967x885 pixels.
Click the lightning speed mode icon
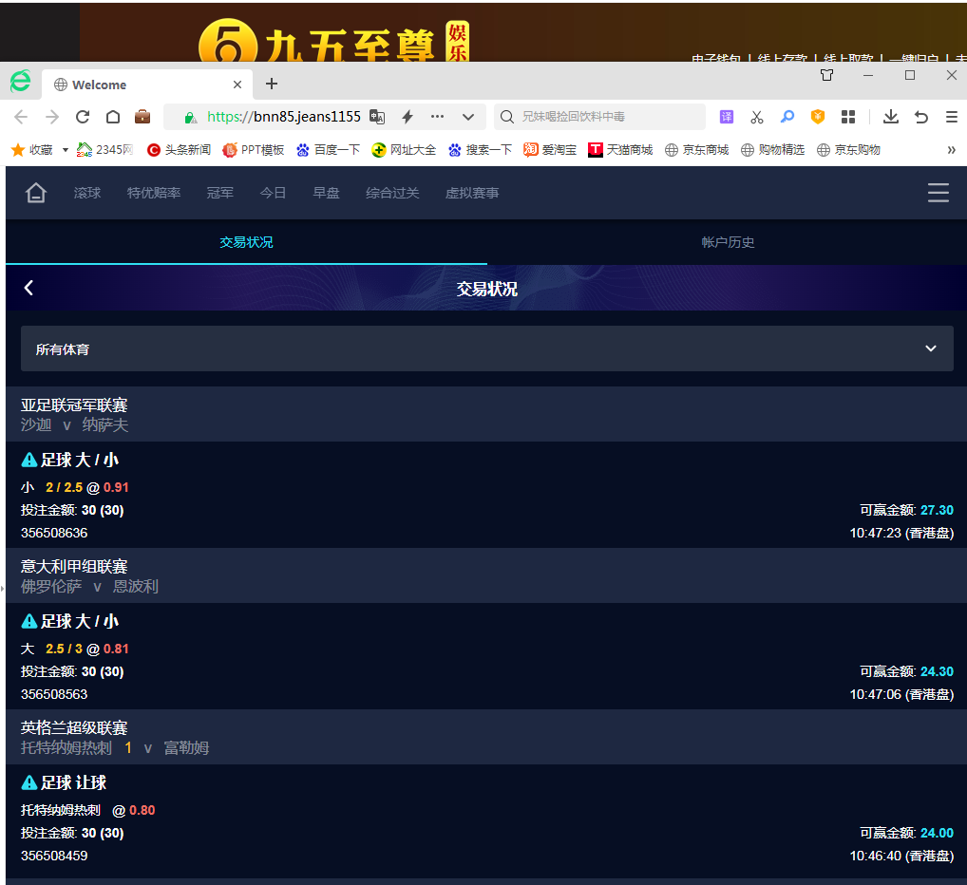pos(407,117)
